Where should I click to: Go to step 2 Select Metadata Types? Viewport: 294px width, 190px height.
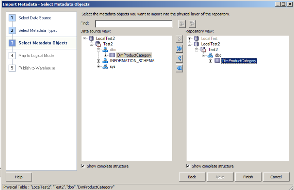[x=38, y=30]
